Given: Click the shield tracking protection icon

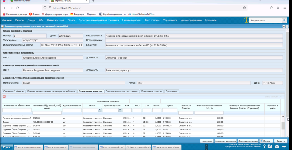Looking at the screenshot, I should click(45, 8).
